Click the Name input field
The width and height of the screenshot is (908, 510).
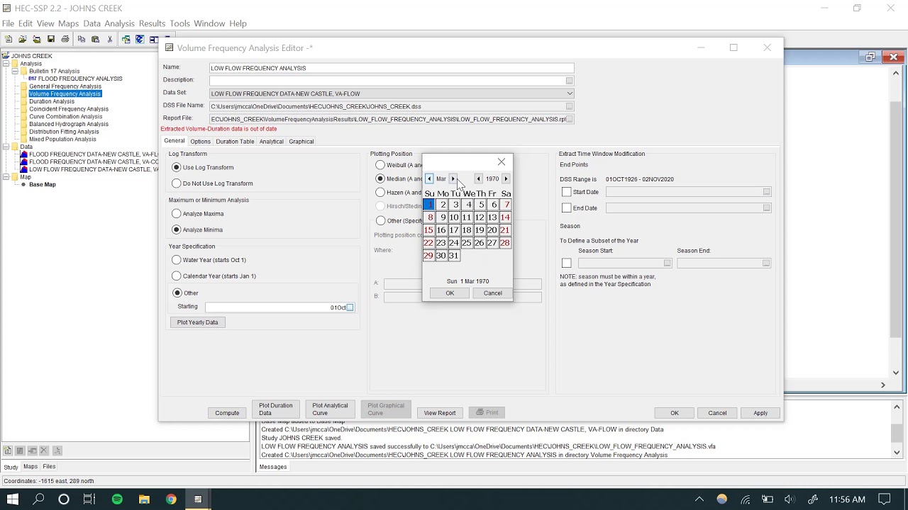point(392,68)
